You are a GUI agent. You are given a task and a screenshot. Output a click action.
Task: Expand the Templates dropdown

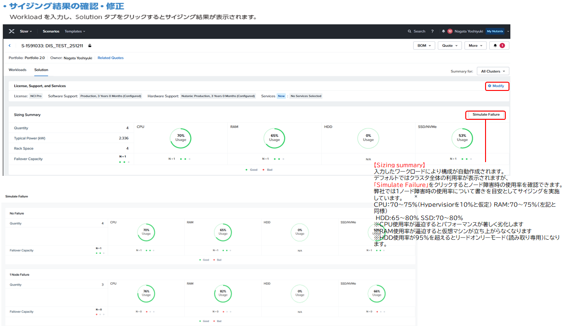pos(74,31)
